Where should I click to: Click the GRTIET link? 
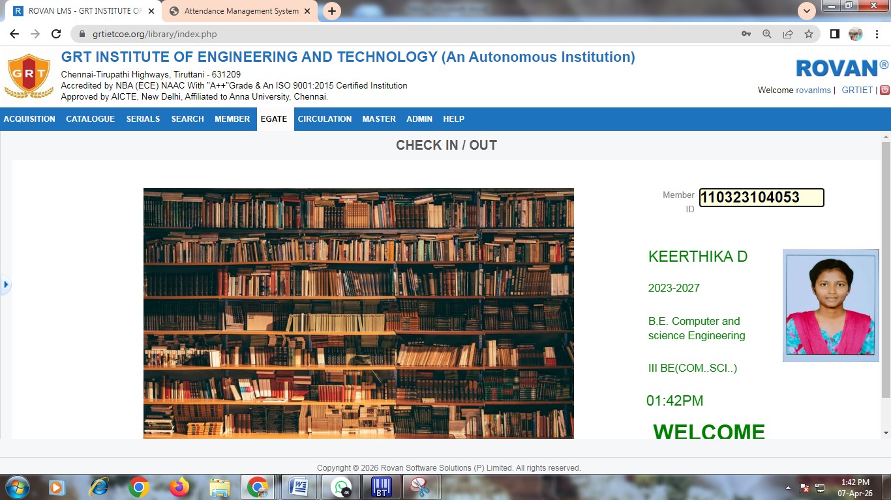click(856, 90)
